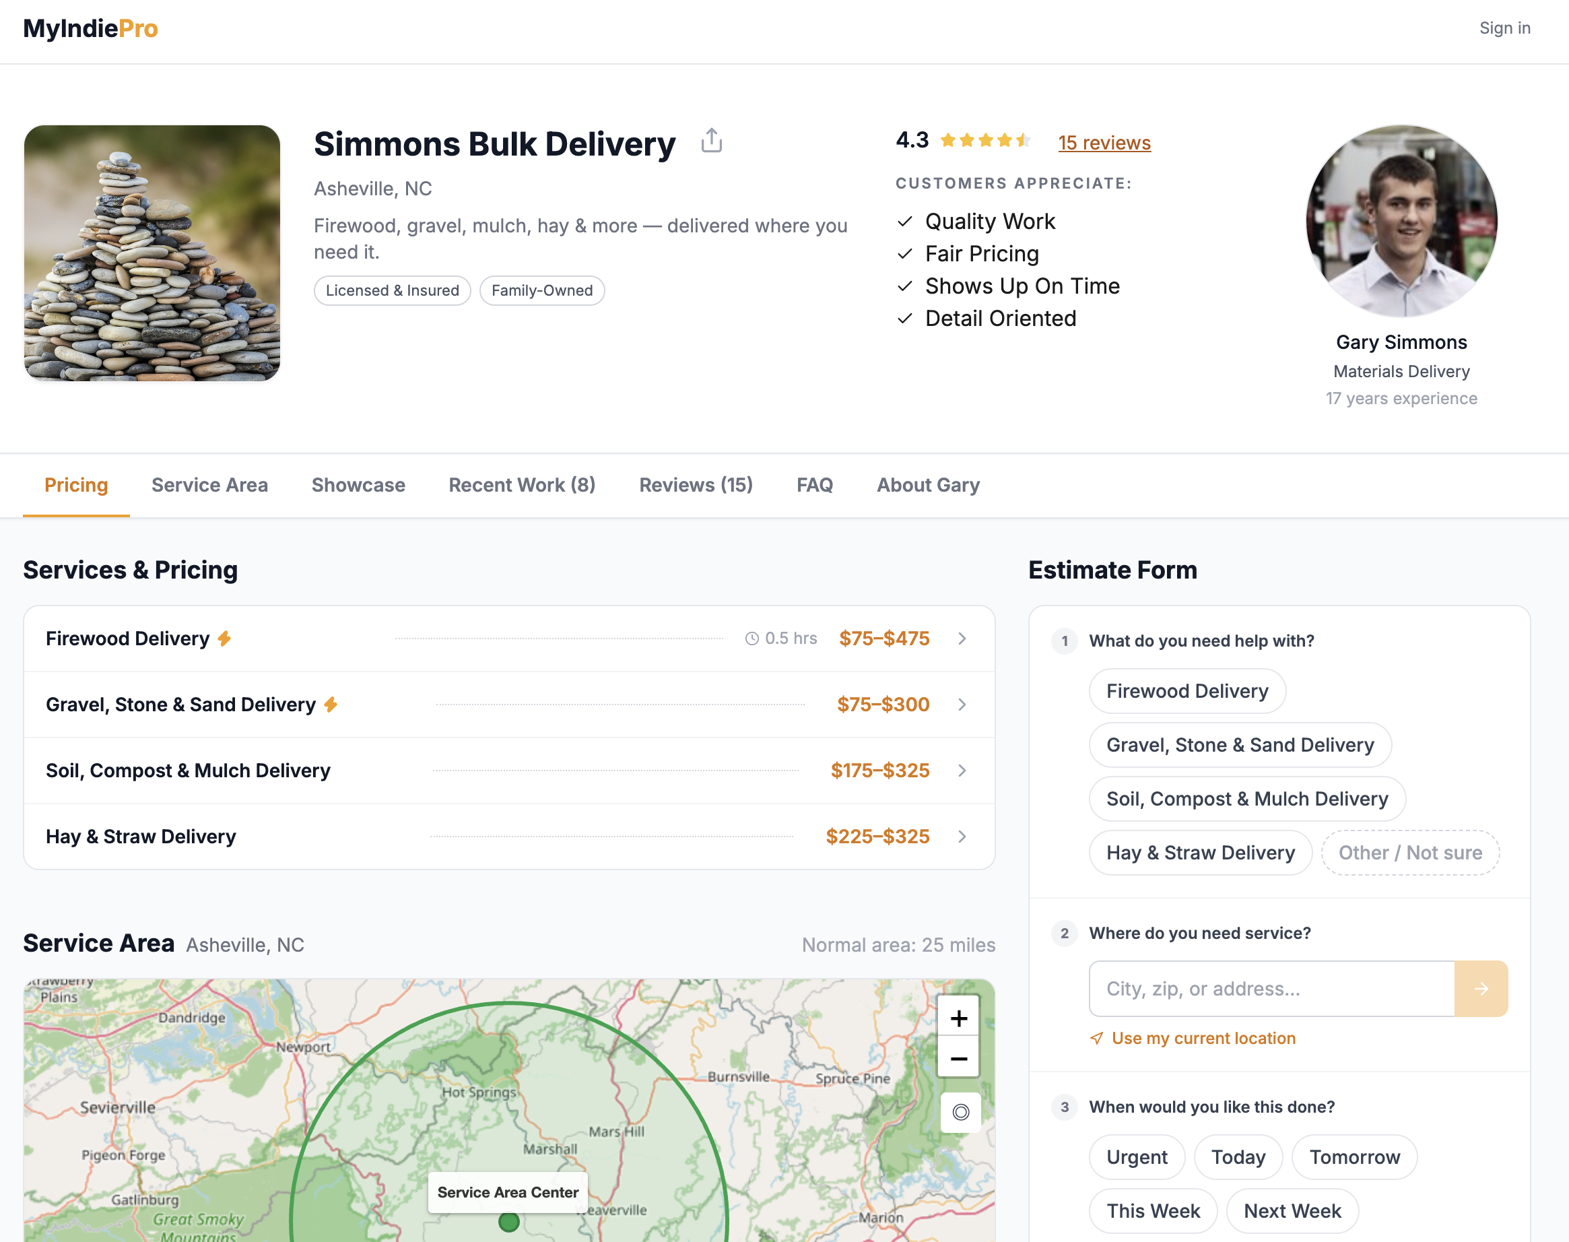
Task: Open the Service Area tab
Action: coord(209,485)
